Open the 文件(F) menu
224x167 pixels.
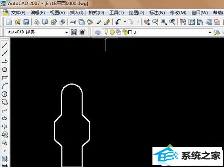point(18,13)
